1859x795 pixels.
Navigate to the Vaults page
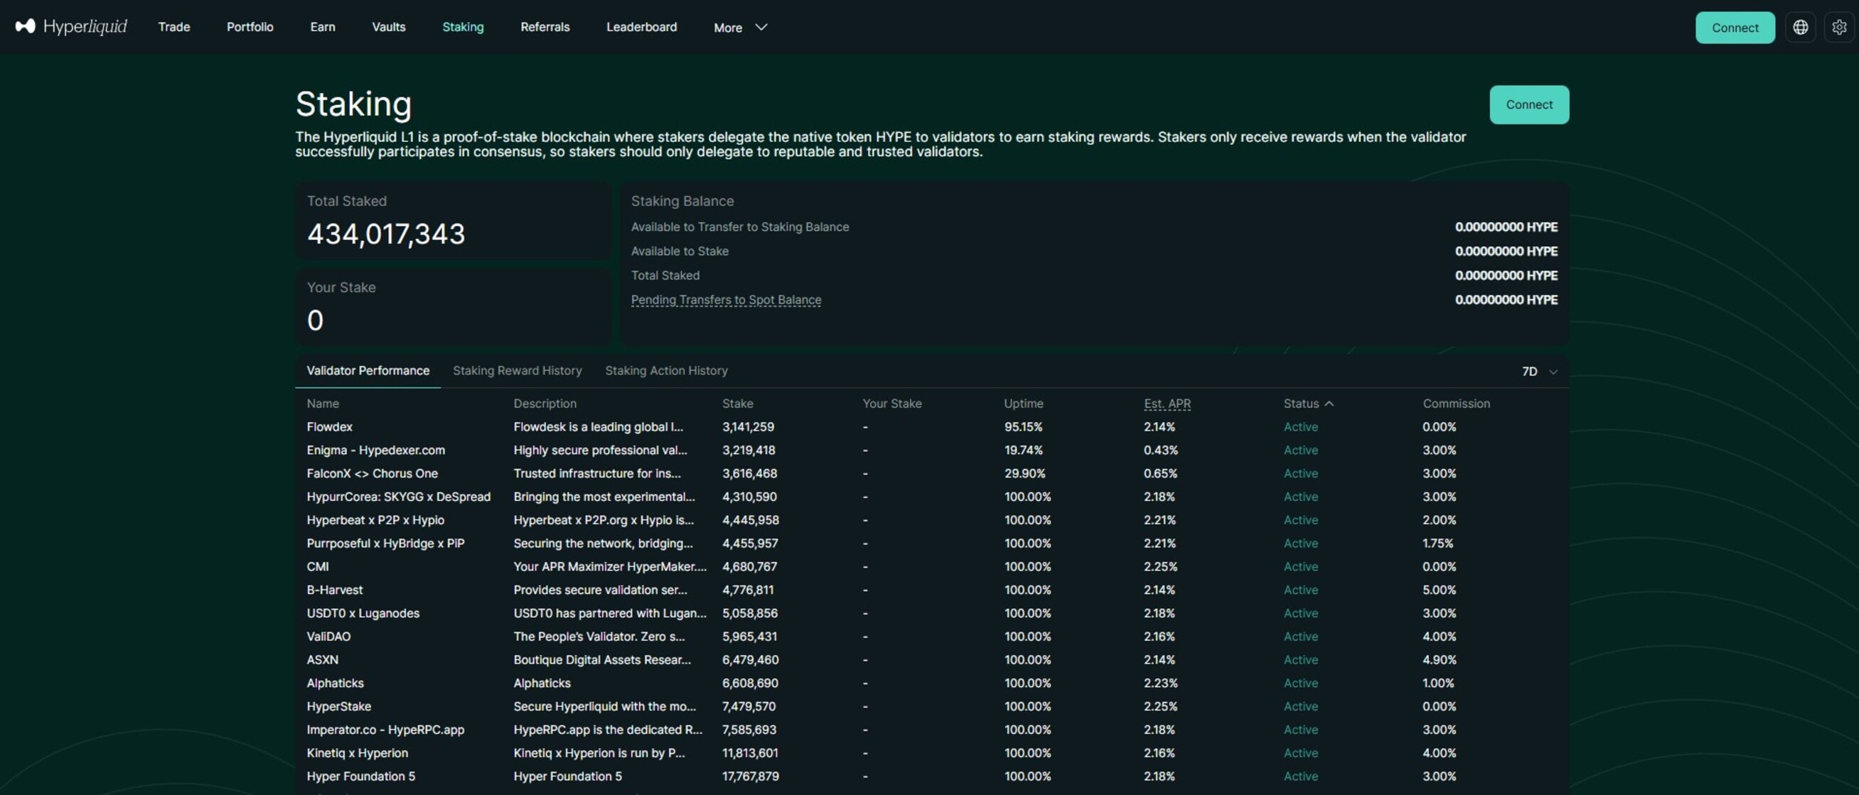click(389, 27)
